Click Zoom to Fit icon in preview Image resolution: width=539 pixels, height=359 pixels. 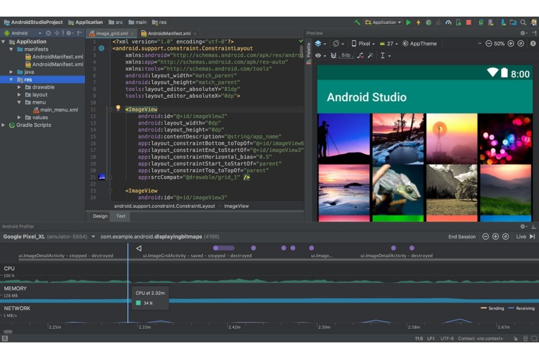[521, 44]
